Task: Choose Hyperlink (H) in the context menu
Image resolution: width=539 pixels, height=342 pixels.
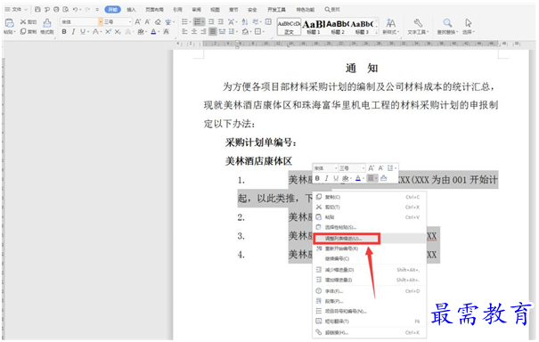Action: (x=370, y=332)
